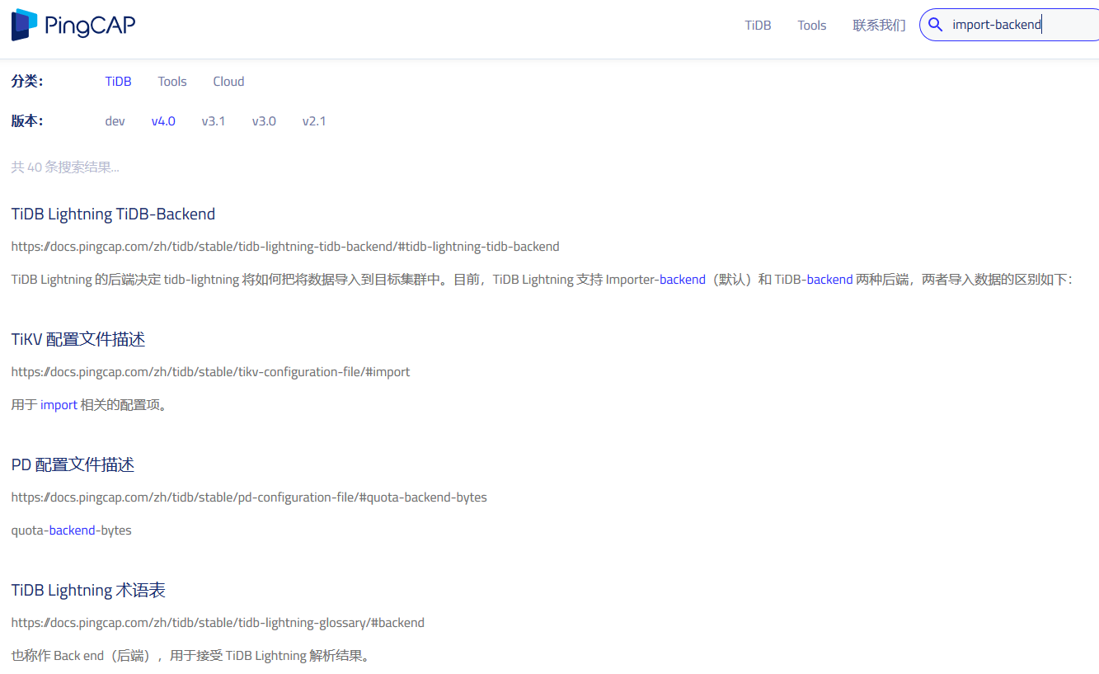Image resolution: width=1099 pixels, height=674 pixels.
Task: Switch version filter to v3.0
Action: 264,120
